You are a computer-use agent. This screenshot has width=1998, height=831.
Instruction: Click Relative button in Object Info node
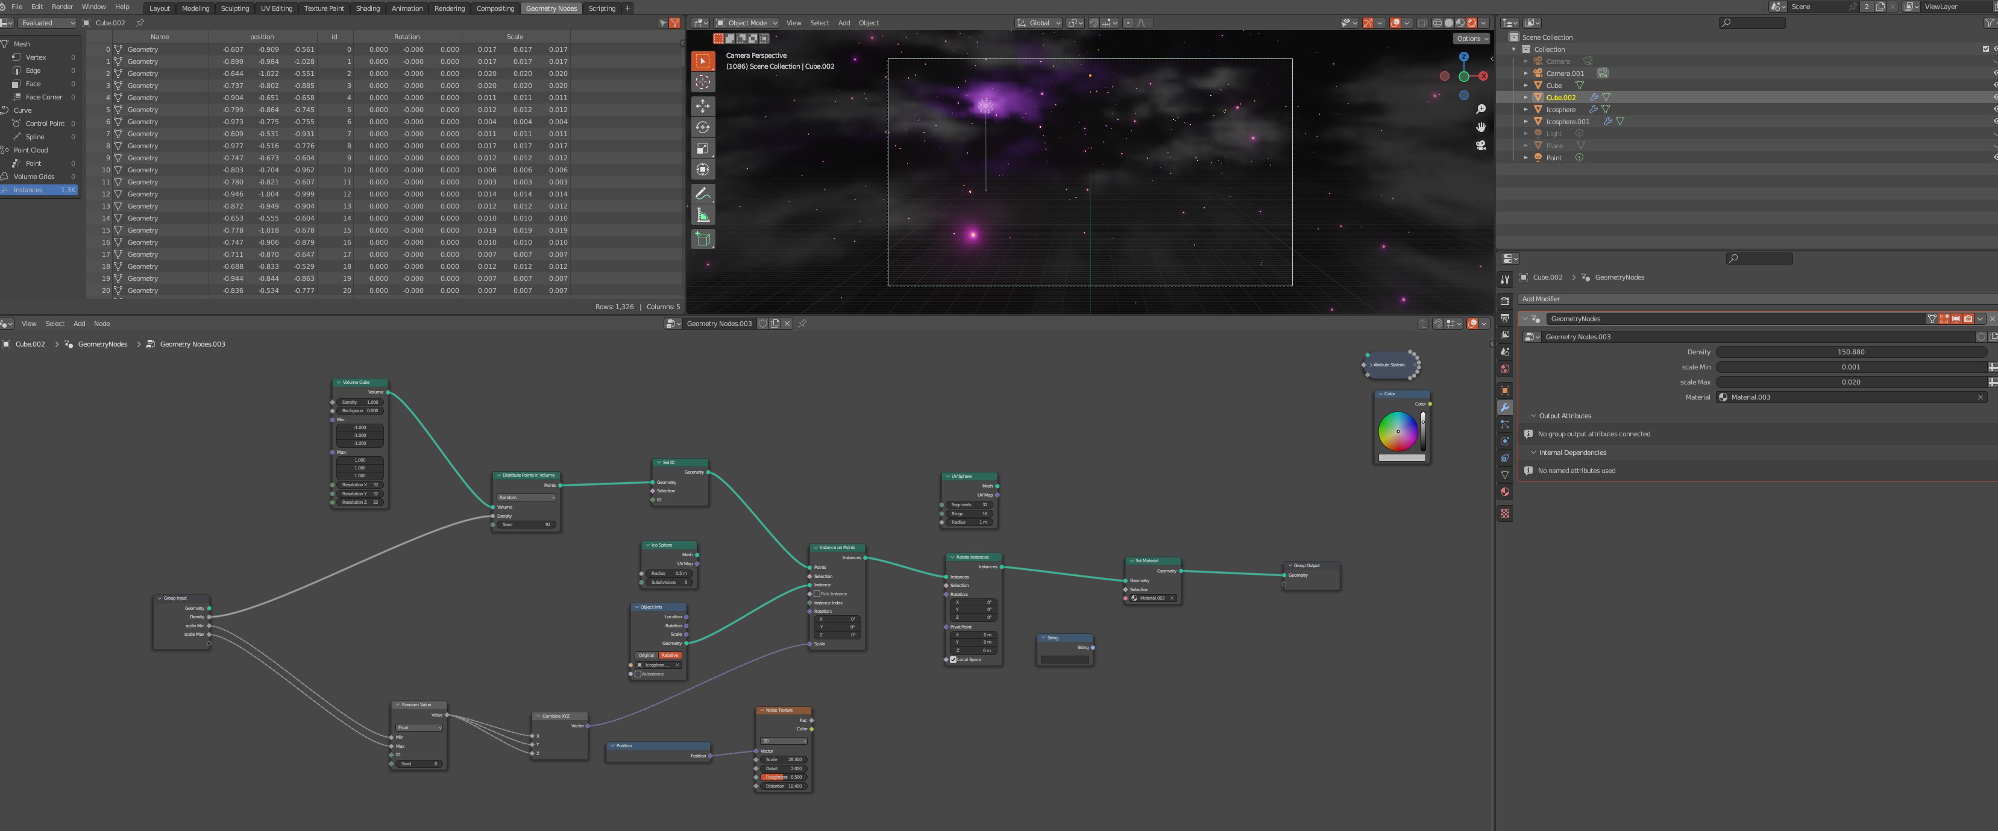pyautogui.click(x=670, y=655)
